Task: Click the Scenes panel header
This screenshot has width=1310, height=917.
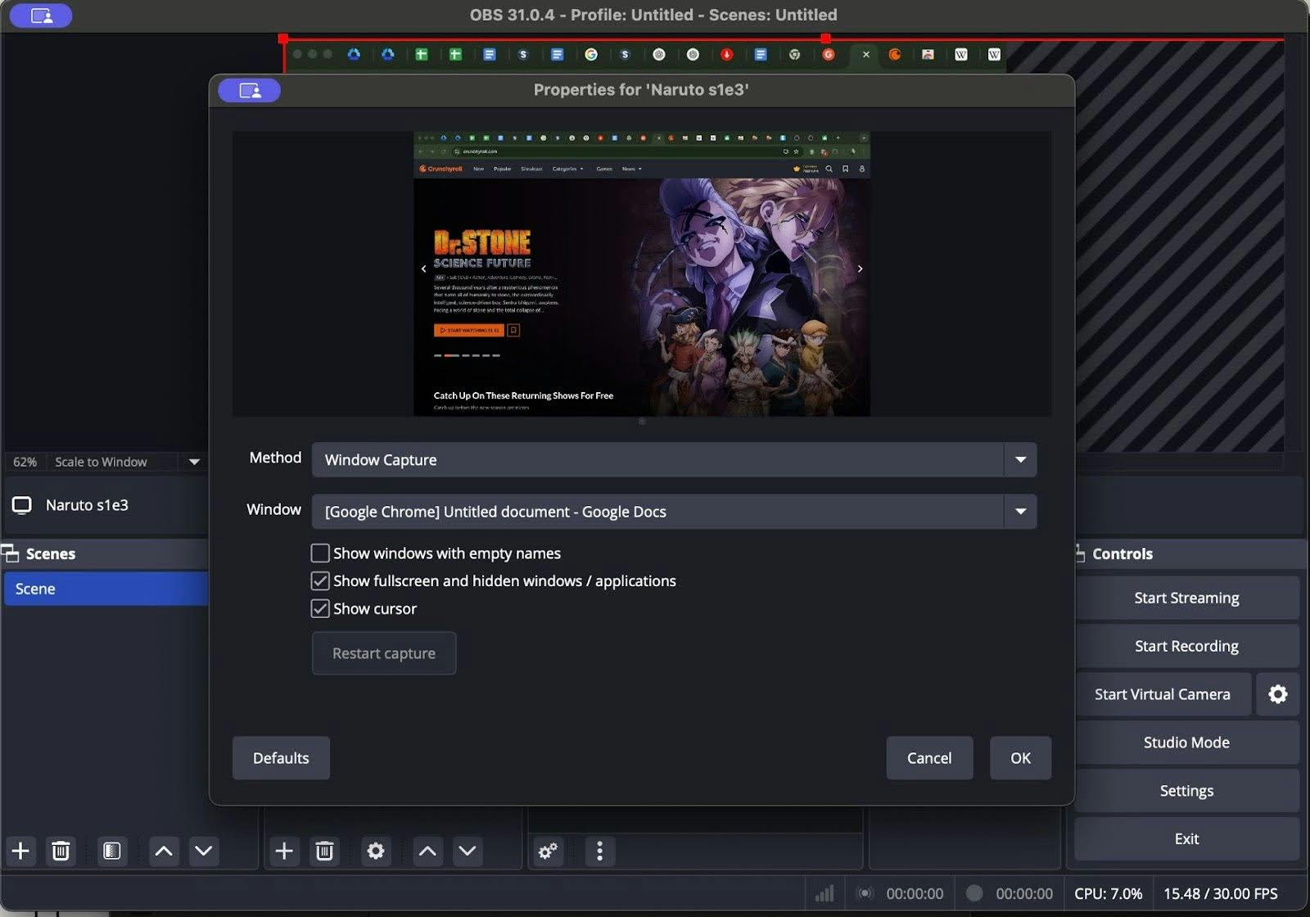Action: [105, 554]
